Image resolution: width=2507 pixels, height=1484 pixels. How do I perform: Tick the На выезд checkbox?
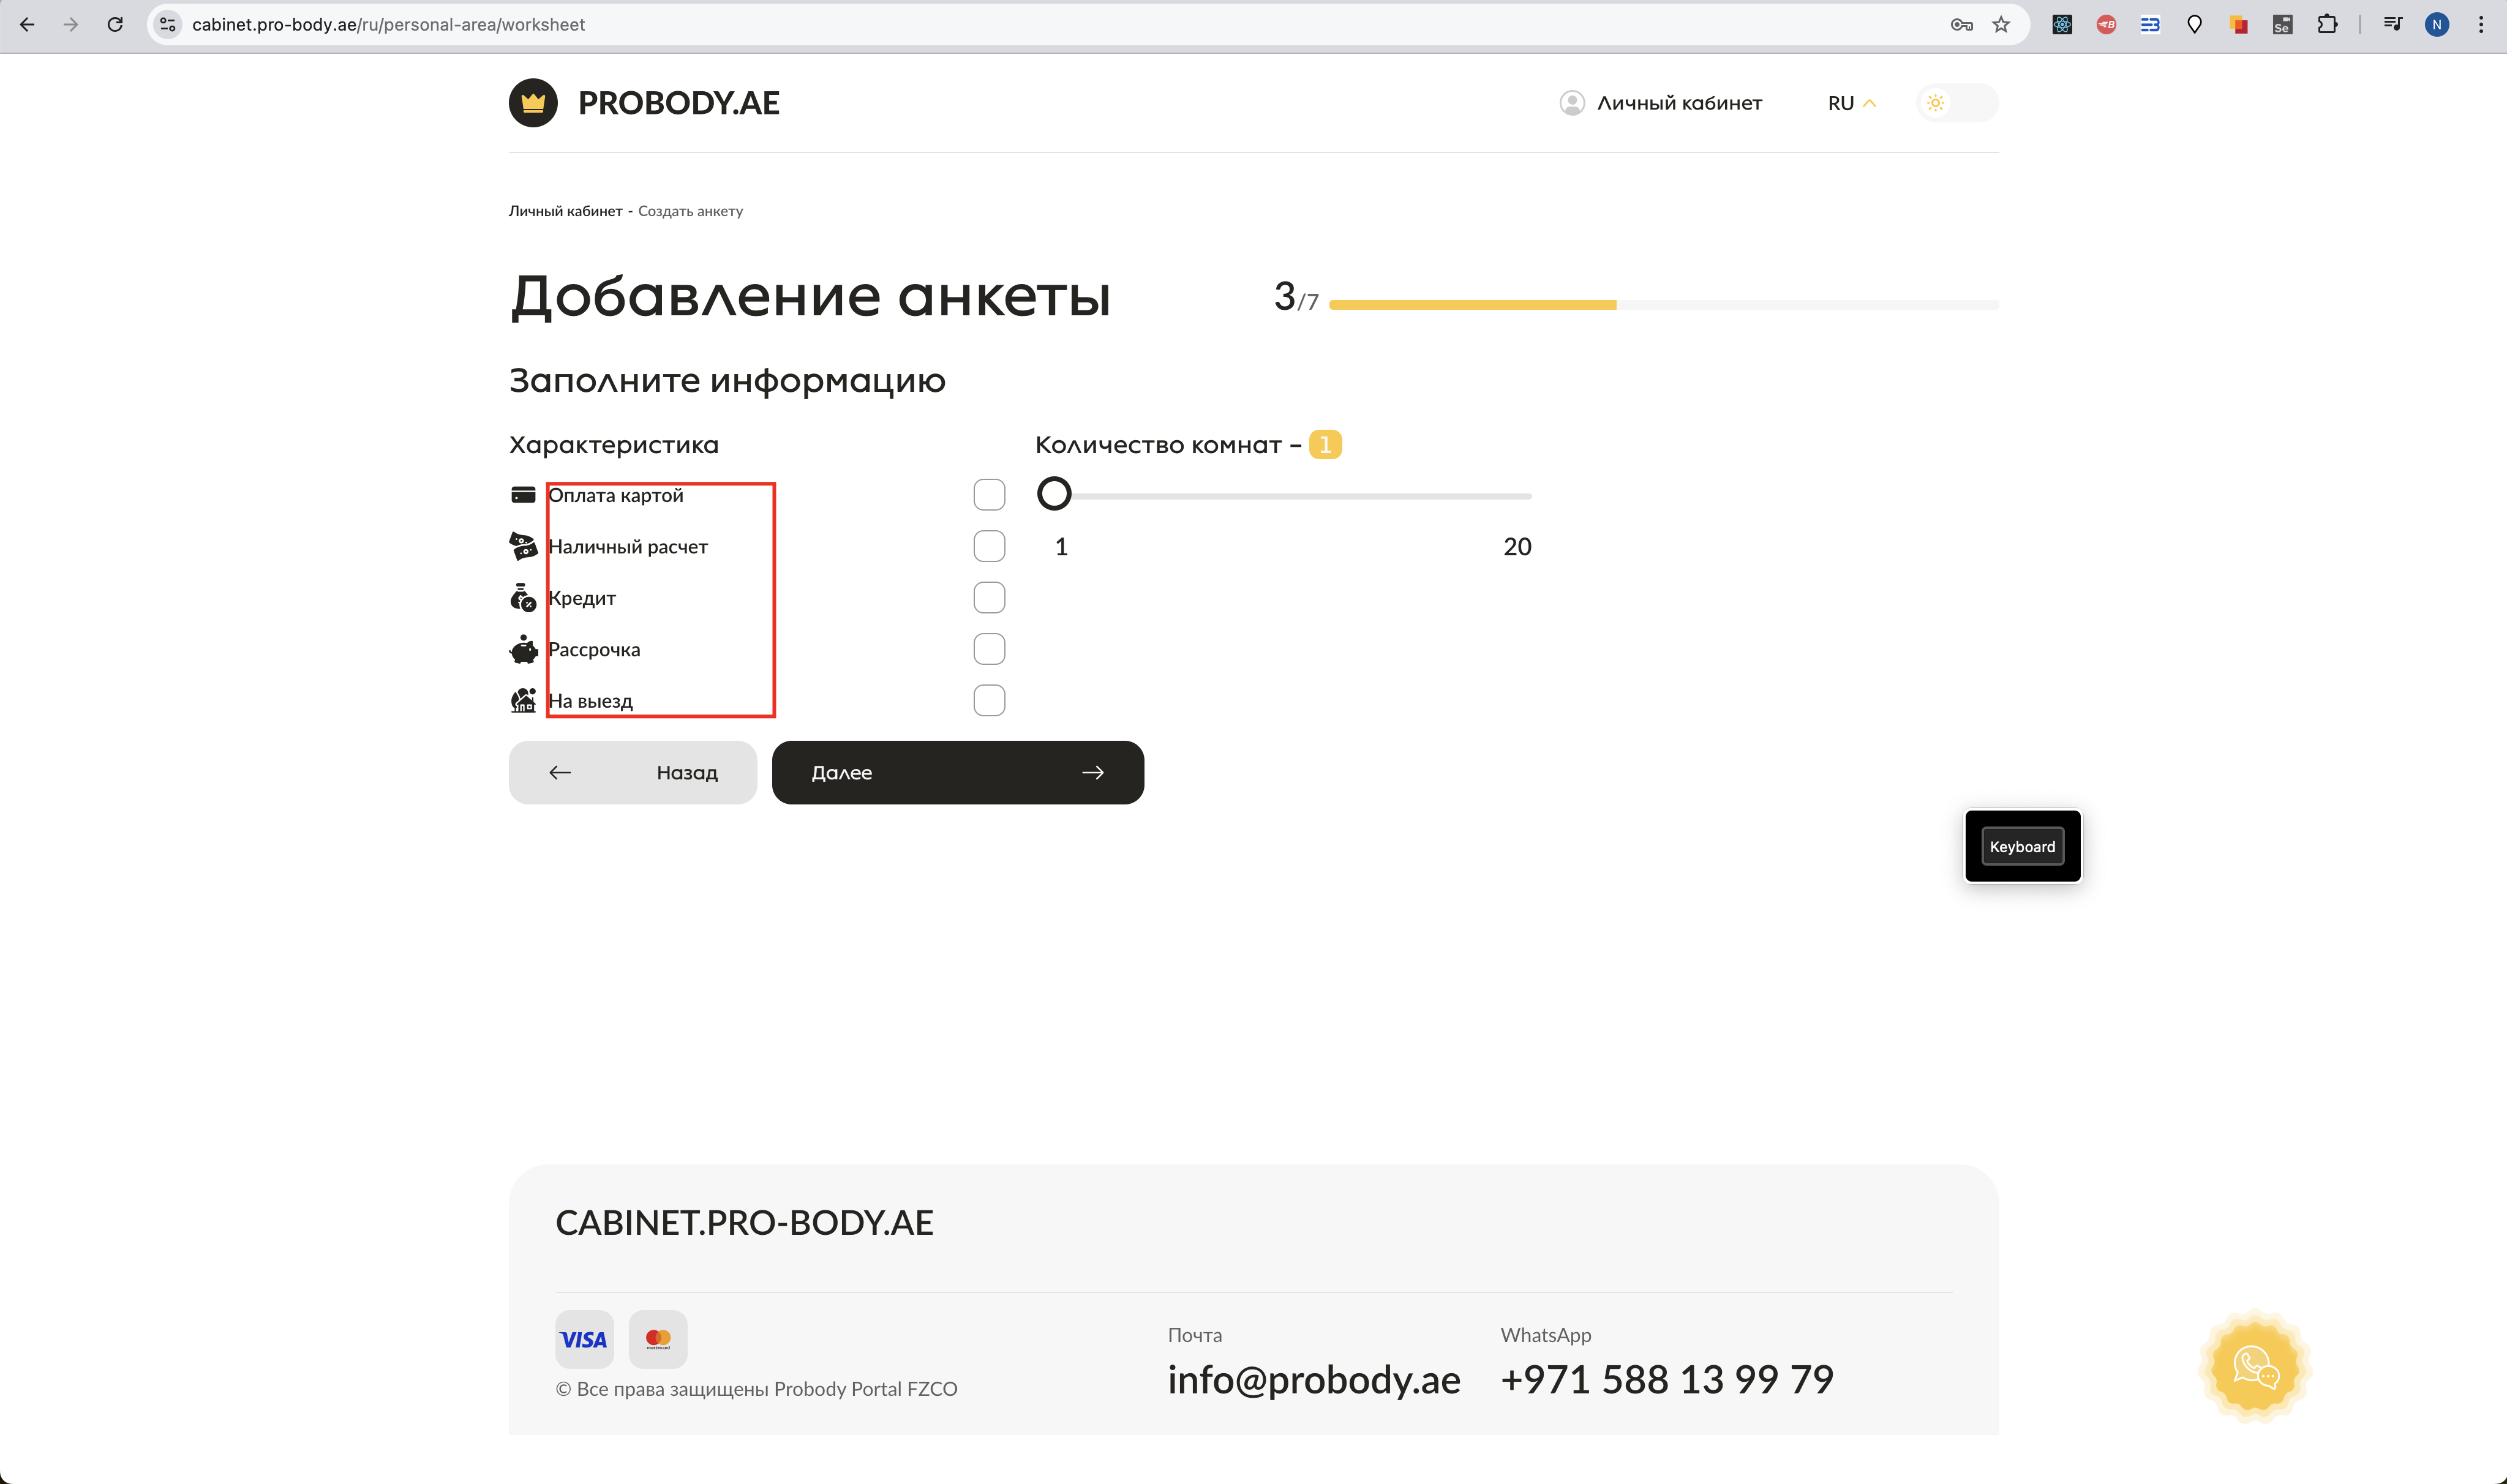[989, 700]
